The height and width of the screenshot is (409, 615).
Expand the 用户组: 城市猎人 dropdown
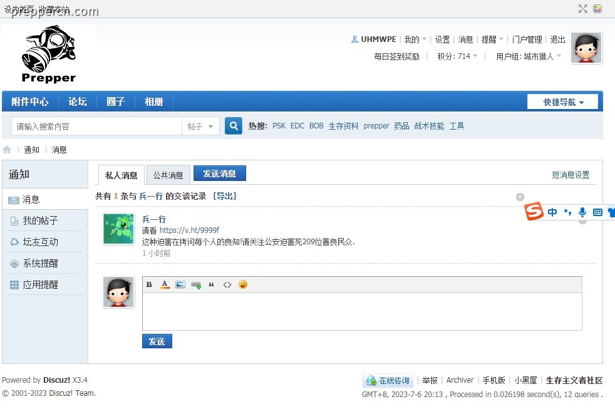tap(529, 56)
